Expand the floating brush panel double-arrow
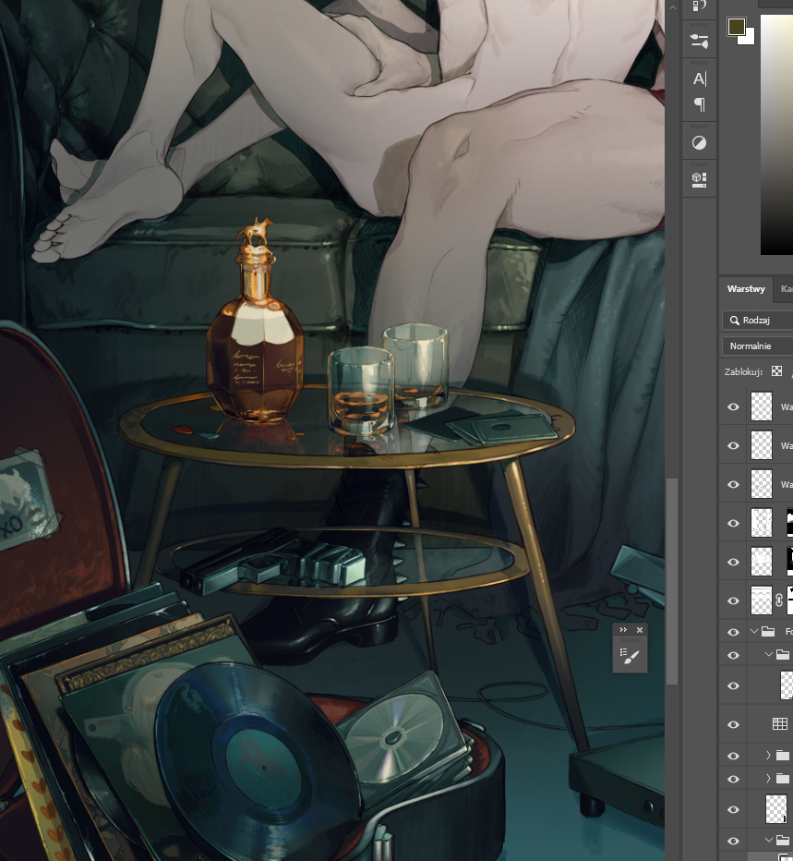The image size is (793, 861). (623, 630)
